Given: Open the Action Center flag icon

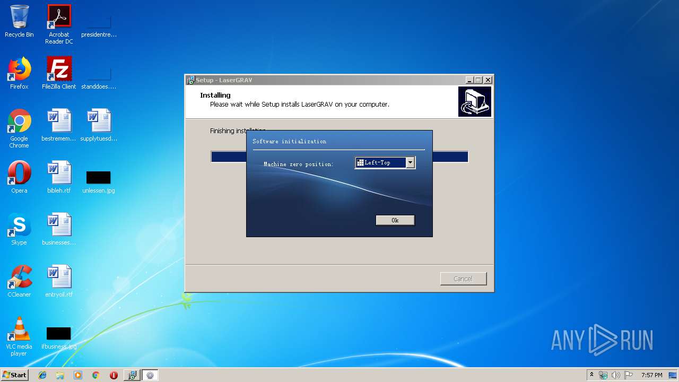Looking at the screenshot, I should coord(629,375).
